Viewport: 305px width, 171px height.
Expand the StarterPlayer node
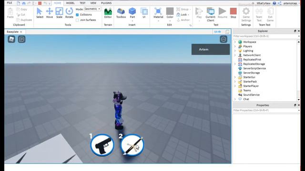pos(235,86)
